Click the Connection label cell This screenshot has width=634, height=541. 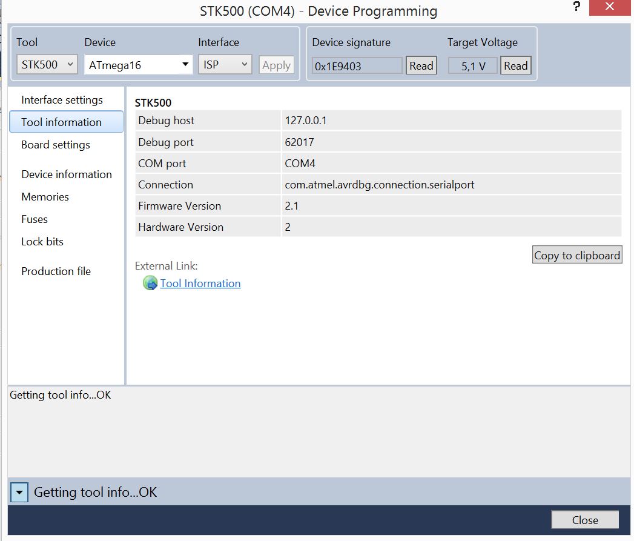[x=208, y=185]
